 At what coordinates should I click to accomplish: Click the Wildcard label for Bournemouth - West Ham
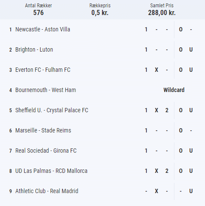(174, 90)
